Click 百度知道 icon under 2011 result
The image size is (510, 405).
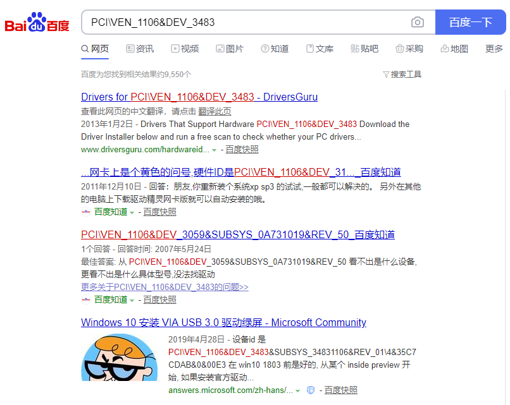point(86,212)
